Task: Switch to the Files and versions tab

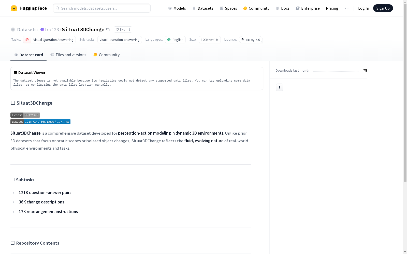Action: 68,55
